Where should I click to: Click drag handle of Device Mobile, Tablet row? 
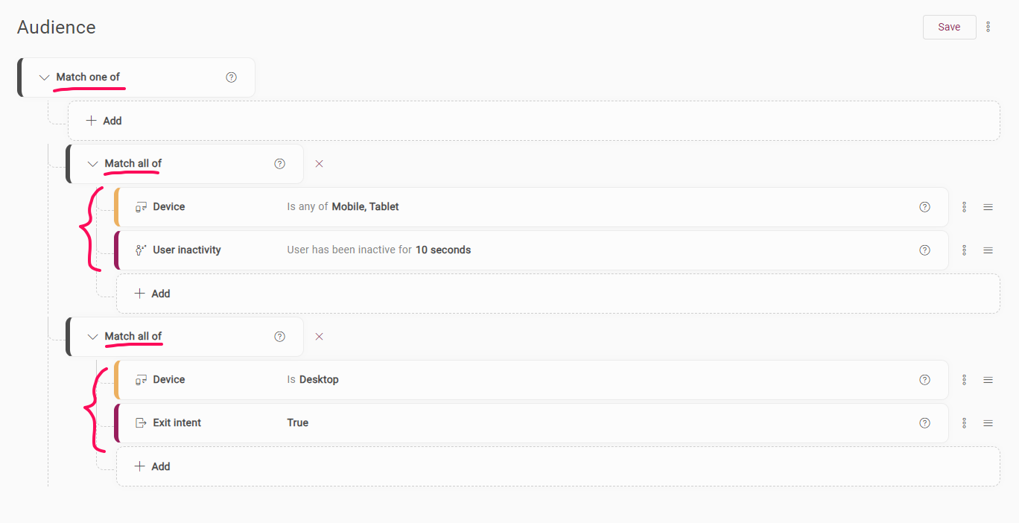point(988,207)
